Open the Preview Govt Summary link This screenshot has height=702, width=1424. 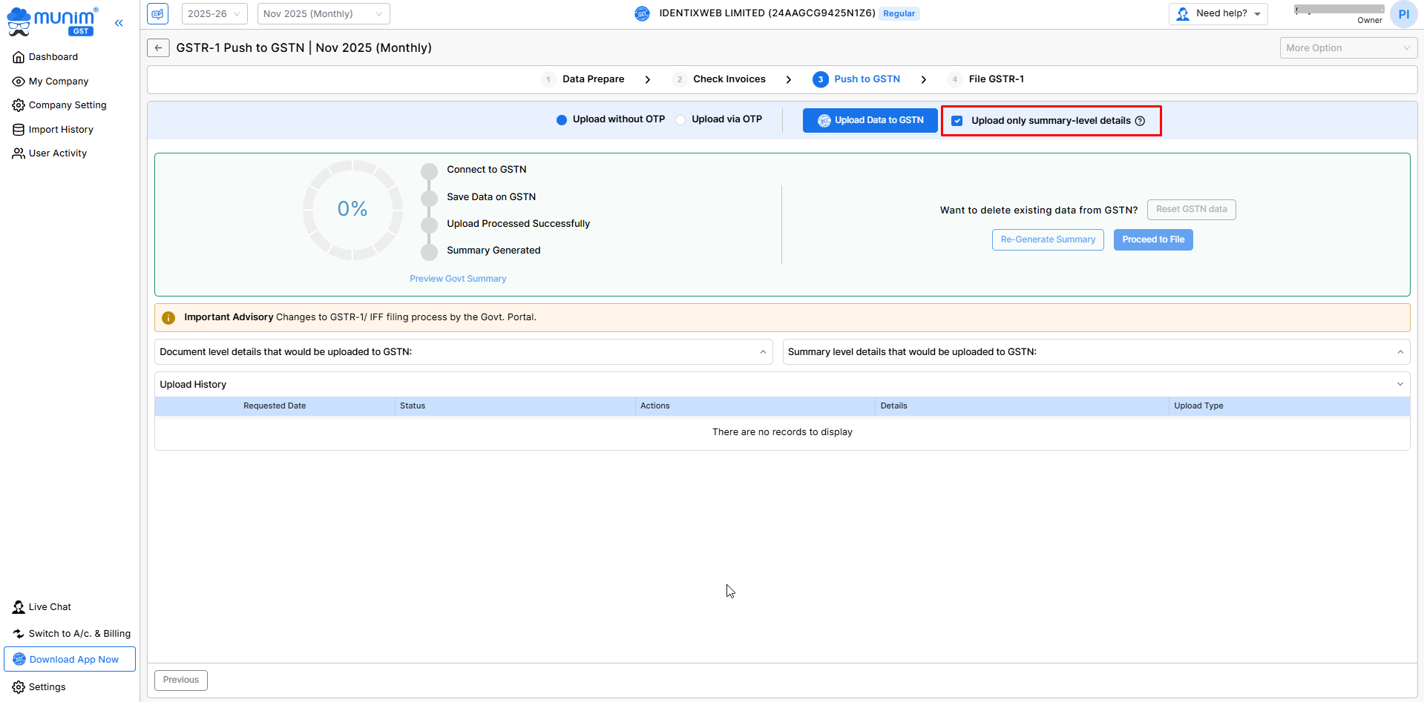click(x=458, y=279)
